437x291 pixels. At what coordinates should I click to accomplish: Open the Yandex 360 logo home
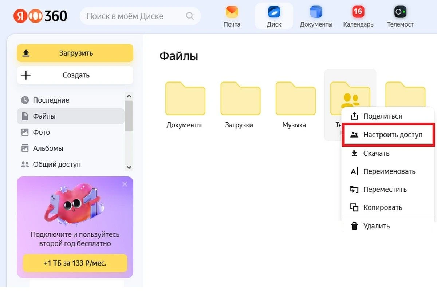point(40,16)
